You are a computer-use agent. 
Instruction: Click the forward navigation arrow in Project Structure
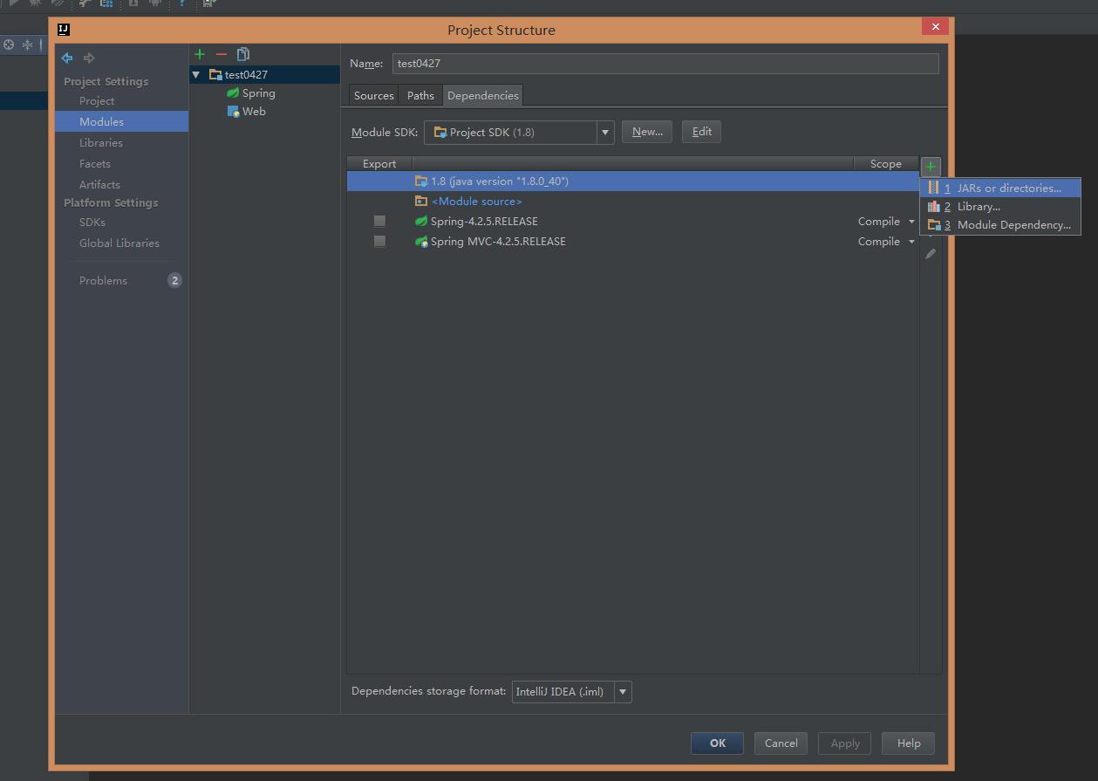[x=89, y=58]
